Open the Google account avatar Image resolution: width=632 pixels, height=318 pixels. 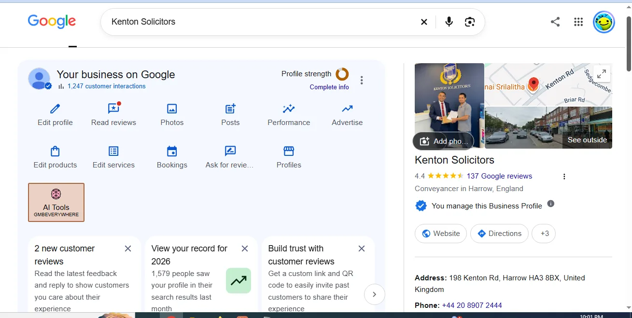point(604,22)
